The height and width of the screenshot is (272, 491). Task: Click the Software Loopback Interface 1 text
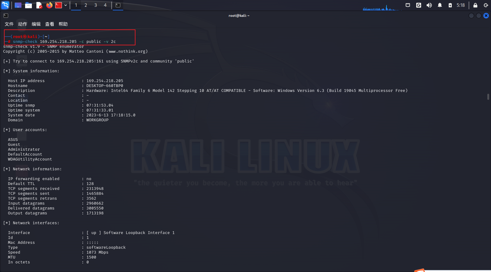[139, 233]
